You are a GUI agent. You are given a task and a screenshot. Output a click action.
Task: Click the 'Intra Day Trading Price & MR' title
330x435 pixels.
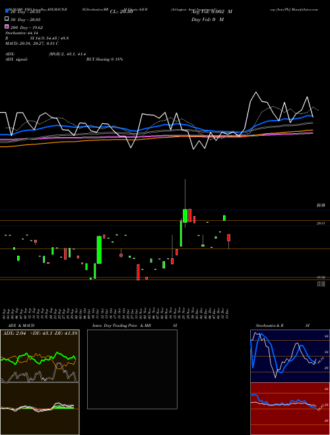121,326
